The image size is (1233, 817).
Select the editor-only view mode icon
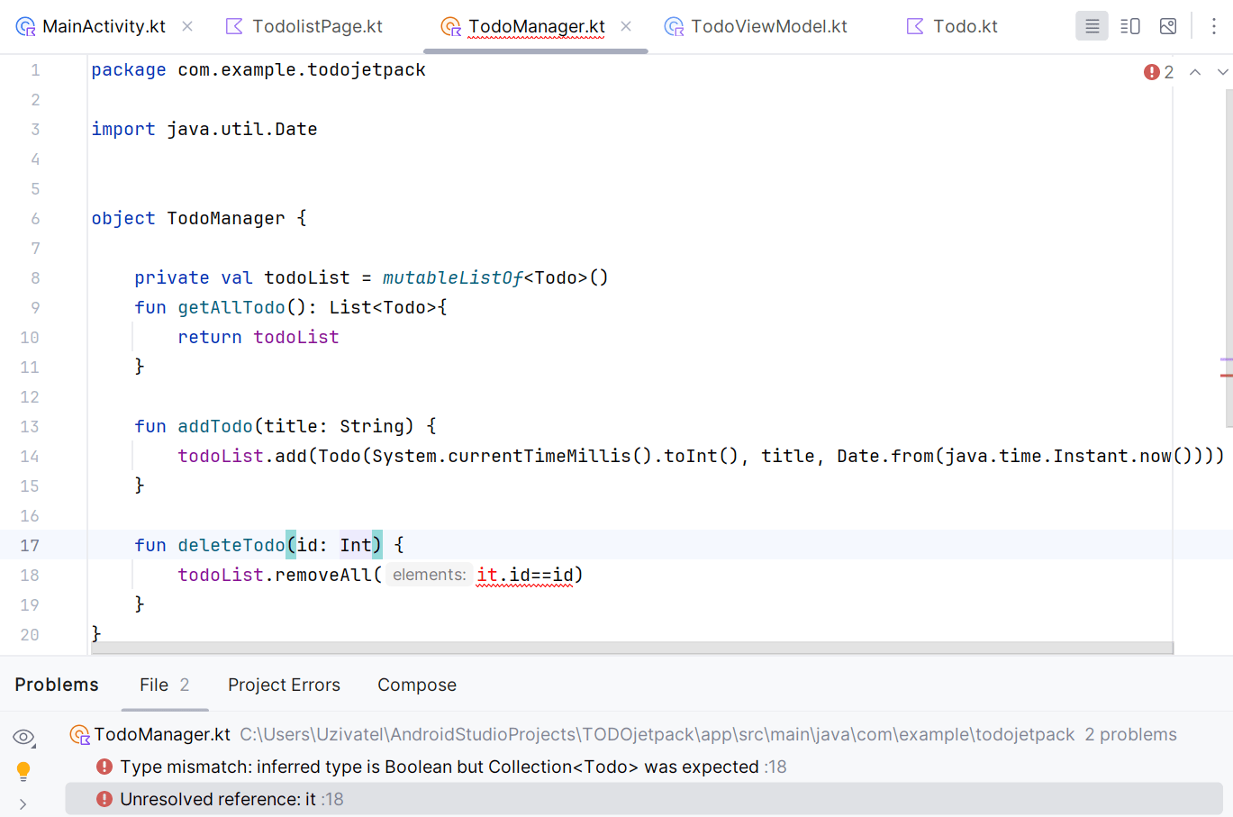click(x=1092, y=26)
